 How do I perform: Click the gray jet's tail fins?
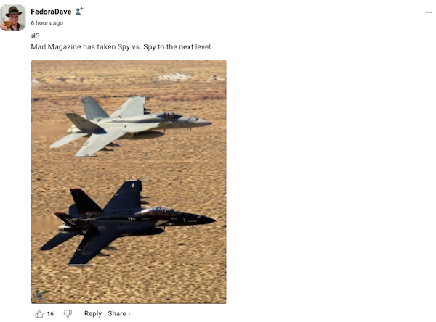pyautogui.click(x=89, y=114)
